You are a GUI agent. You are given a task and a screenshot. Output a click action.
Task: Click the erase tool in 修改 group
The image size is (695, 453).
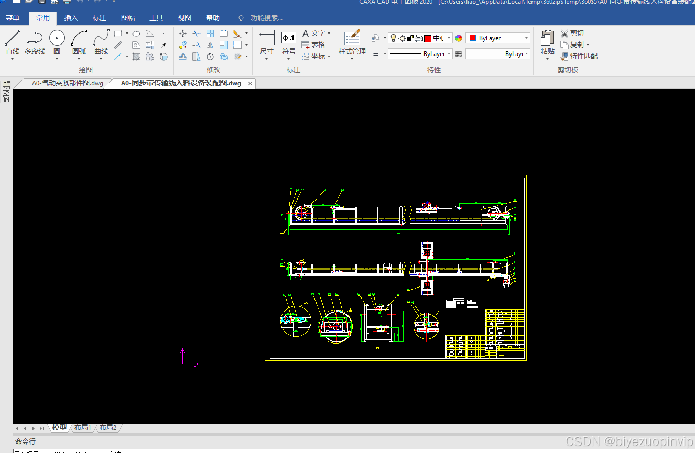pyautogui.click(x=237, y=34)
